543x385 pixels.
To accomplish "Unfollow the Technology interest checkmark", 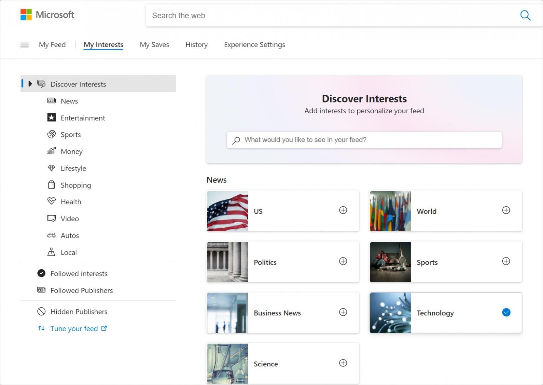I will (x=506, y=312).
